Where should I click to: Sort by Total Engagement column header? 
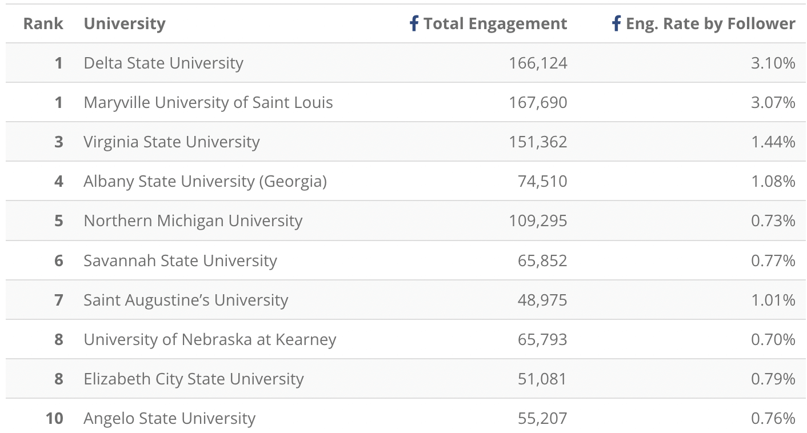(x=495, y=23)
